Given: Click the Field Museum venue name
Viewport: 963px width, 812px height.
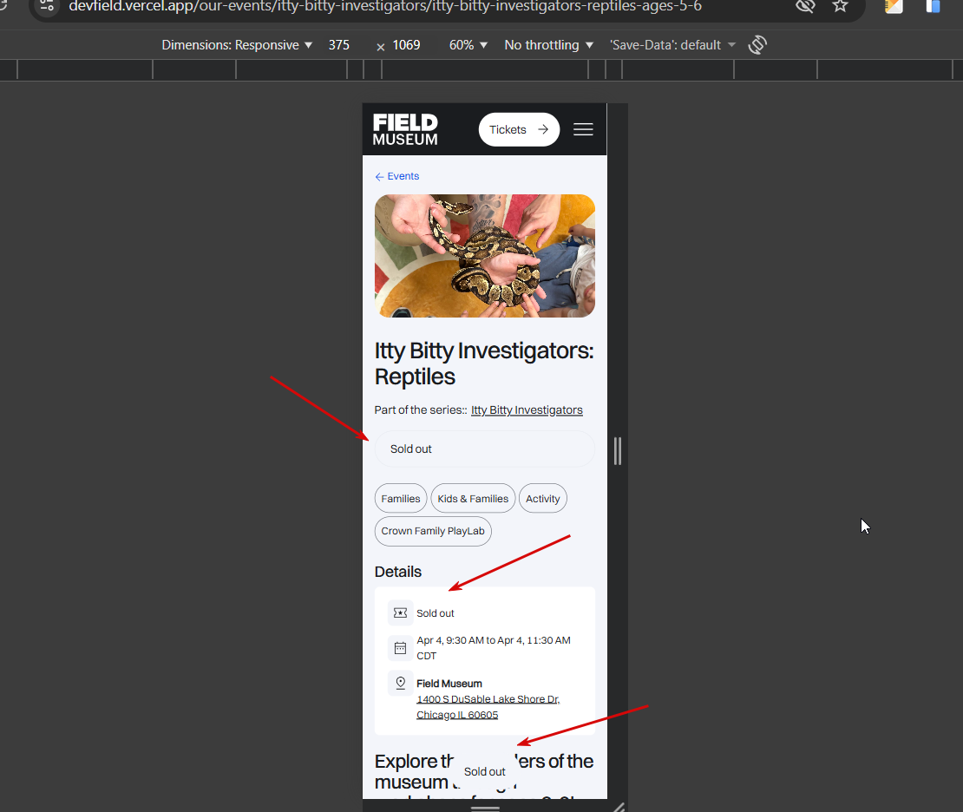Looking at the screenshot, I should (449, 684).
